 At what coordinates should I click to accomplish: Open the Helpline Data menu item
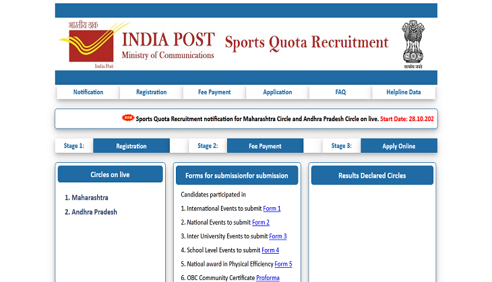404,92
